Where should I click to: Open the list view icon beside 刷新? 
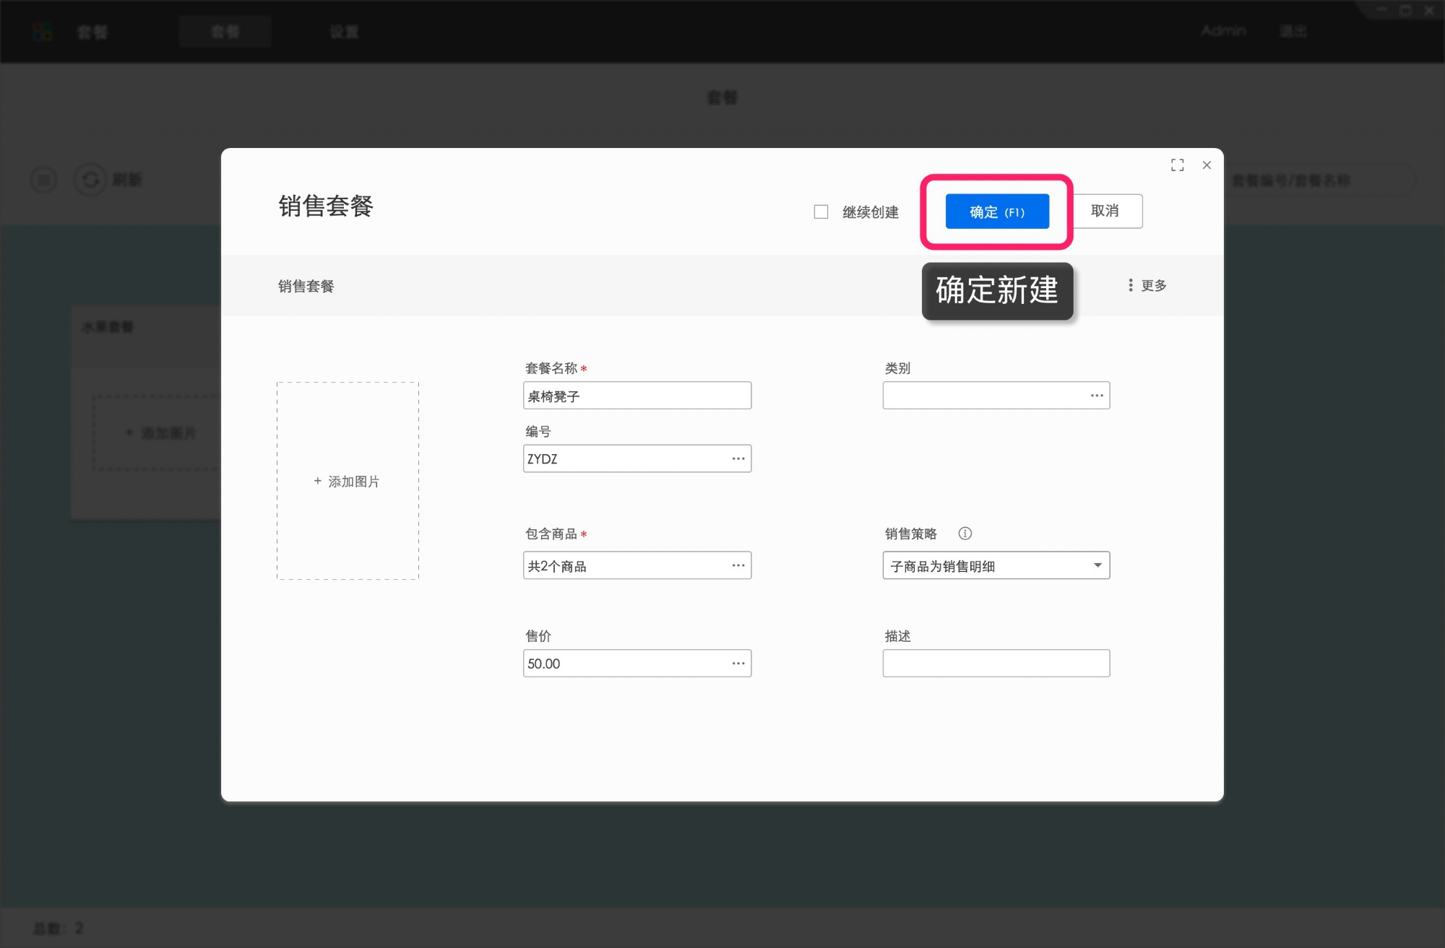point(43,180)
